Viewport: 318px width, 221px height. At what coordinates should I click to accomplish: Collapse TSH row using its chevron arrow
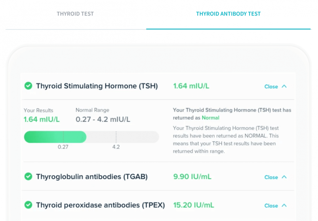point(284,87)
